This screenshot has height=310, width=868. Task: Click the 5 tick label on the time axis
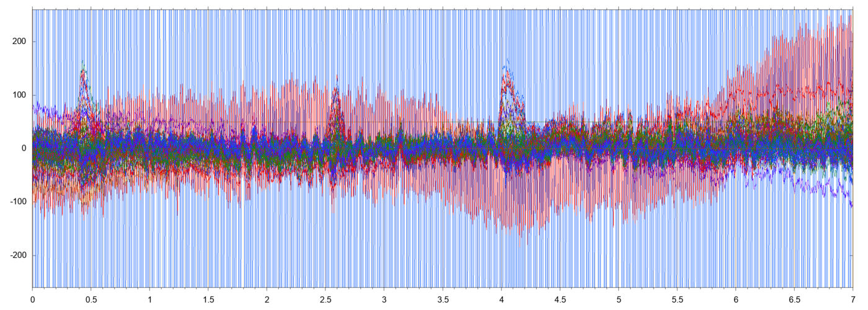point(619,299)
